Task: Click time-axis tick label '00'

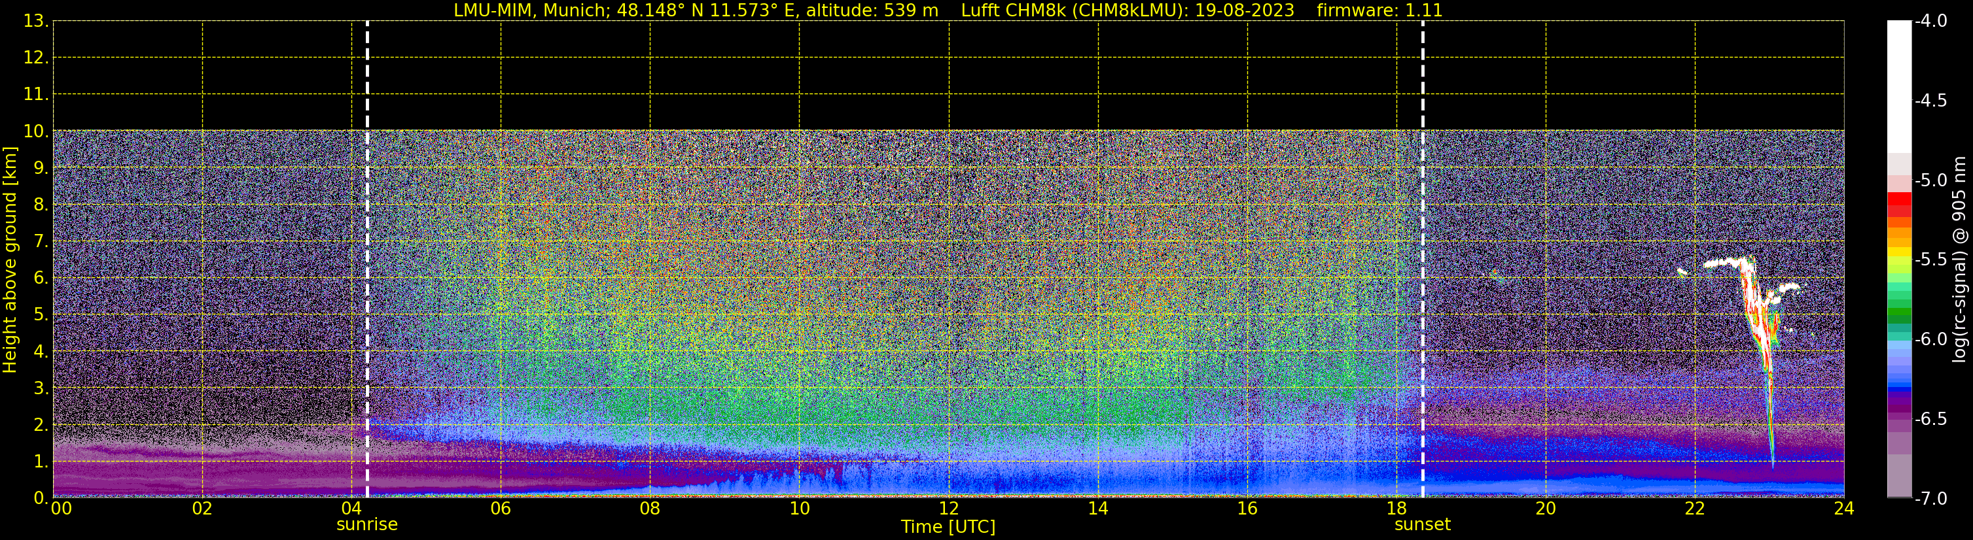Action: click(x=62, y=509)
